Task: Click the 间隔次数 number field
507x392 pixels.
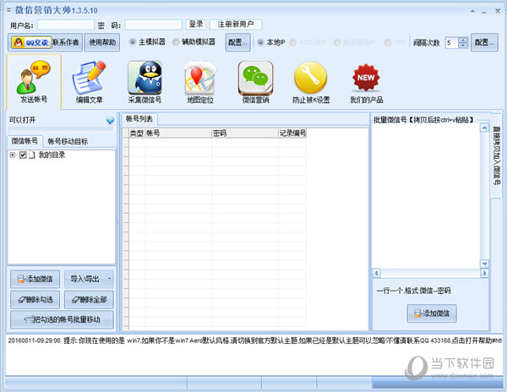Action: [x=452, y=42]
